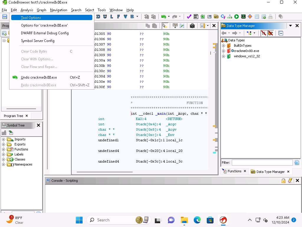
Task: Open File Explorer from the taskbar
Action: point(184,220)
